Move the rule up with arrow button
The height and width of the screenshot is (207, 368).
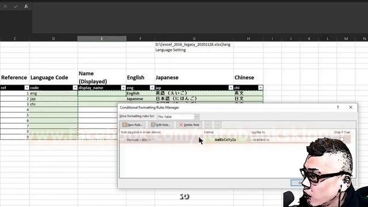click(x=208, y=125)
